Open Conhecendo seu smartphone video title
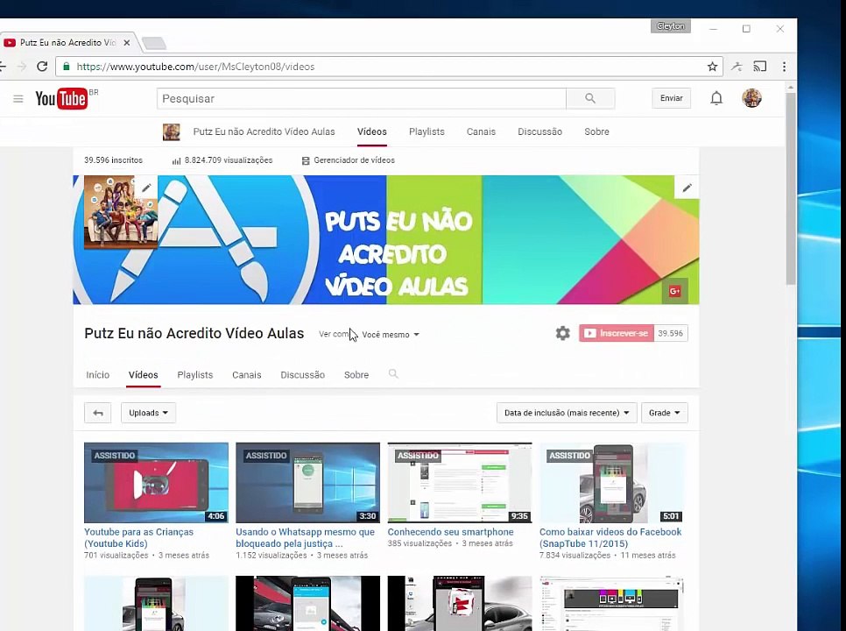 pyautogui.click(x=450, y=532)
